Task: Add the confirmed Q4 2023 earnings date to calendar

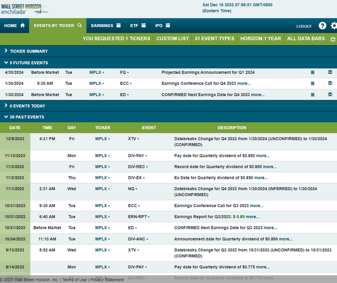Action: [313, 94]
